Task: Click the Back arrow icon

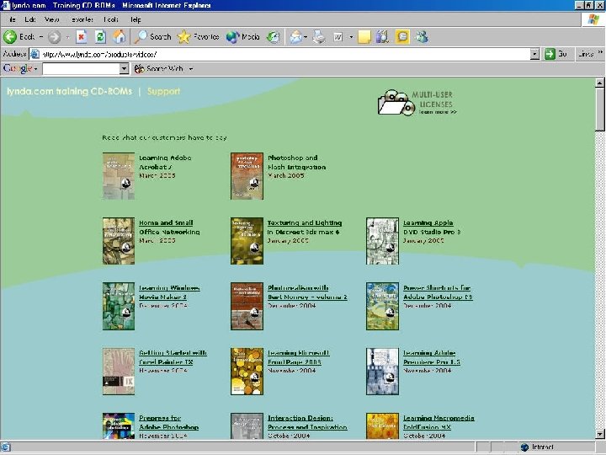Action: (10, 37)
